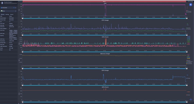Expand the application selection dropdown arrow
The height and width of the screenshot is (104, 194).
coord(16,11)
